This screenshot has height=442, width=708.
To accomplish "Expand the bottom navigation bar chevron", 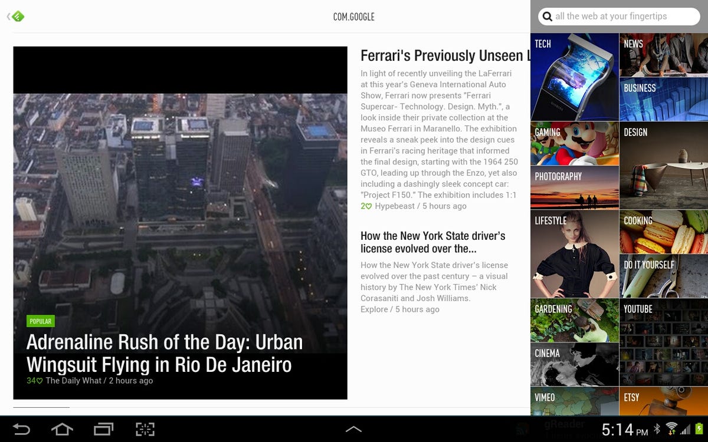I will [x=353, y=430].
